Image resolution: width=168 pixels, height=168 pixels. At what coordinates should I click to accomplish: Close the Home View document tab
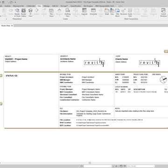[x=12, y=26]
